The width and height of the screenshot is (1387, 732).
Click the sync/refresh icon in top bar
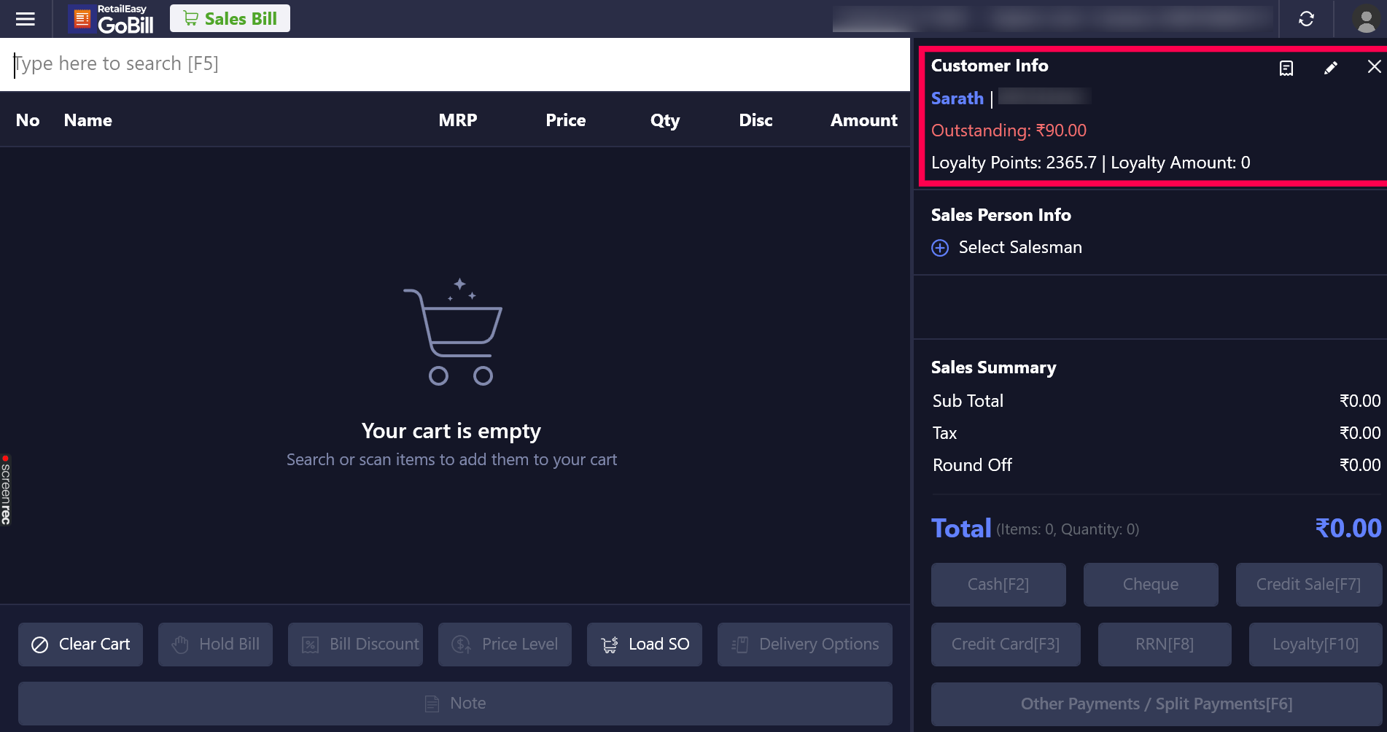1305,19
